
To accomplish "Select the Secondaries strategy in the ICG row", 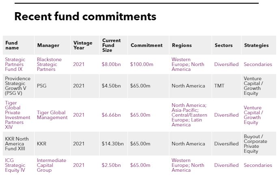I will pos(258,165).
